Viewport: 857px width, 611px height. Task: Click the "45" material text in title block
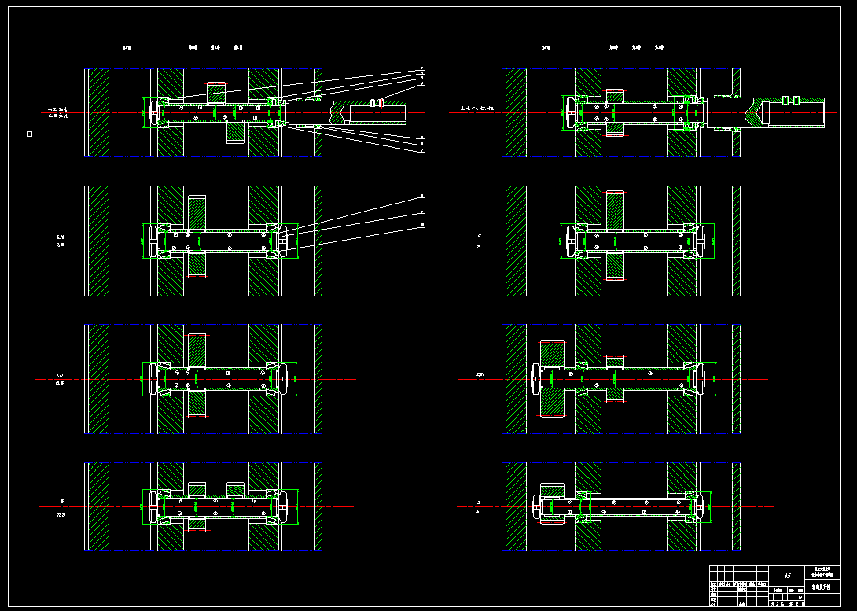coord(787,576)
